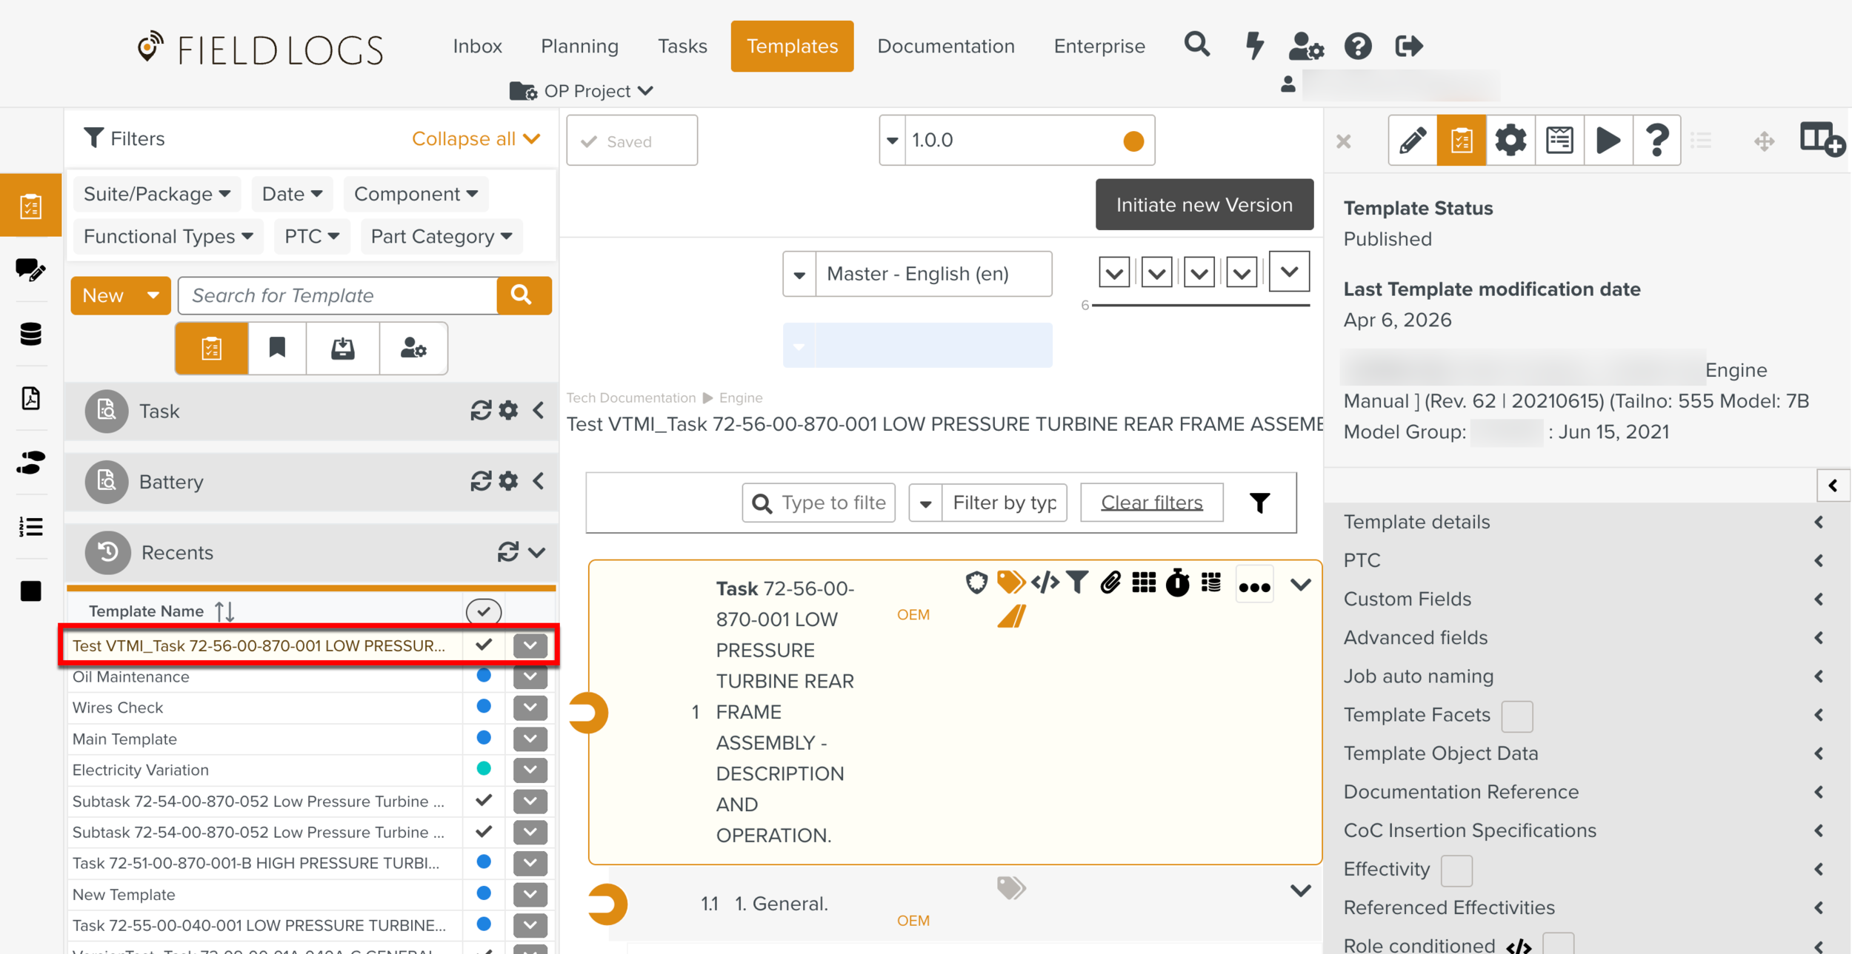The image size is (1852, 954).
Task: Click the paperclip attachment icon
Action: coord(1110,583)
